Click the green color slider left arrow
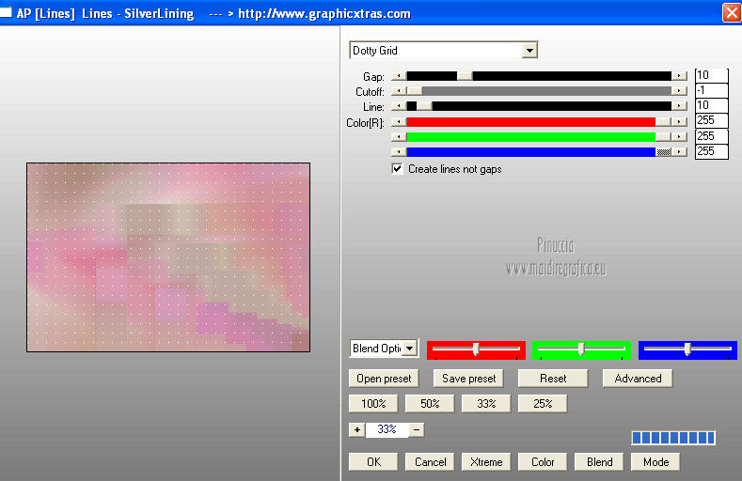Image resolution: width=742 pixels, height=481 pixels. pyautogui.click(x=399, y=137)
